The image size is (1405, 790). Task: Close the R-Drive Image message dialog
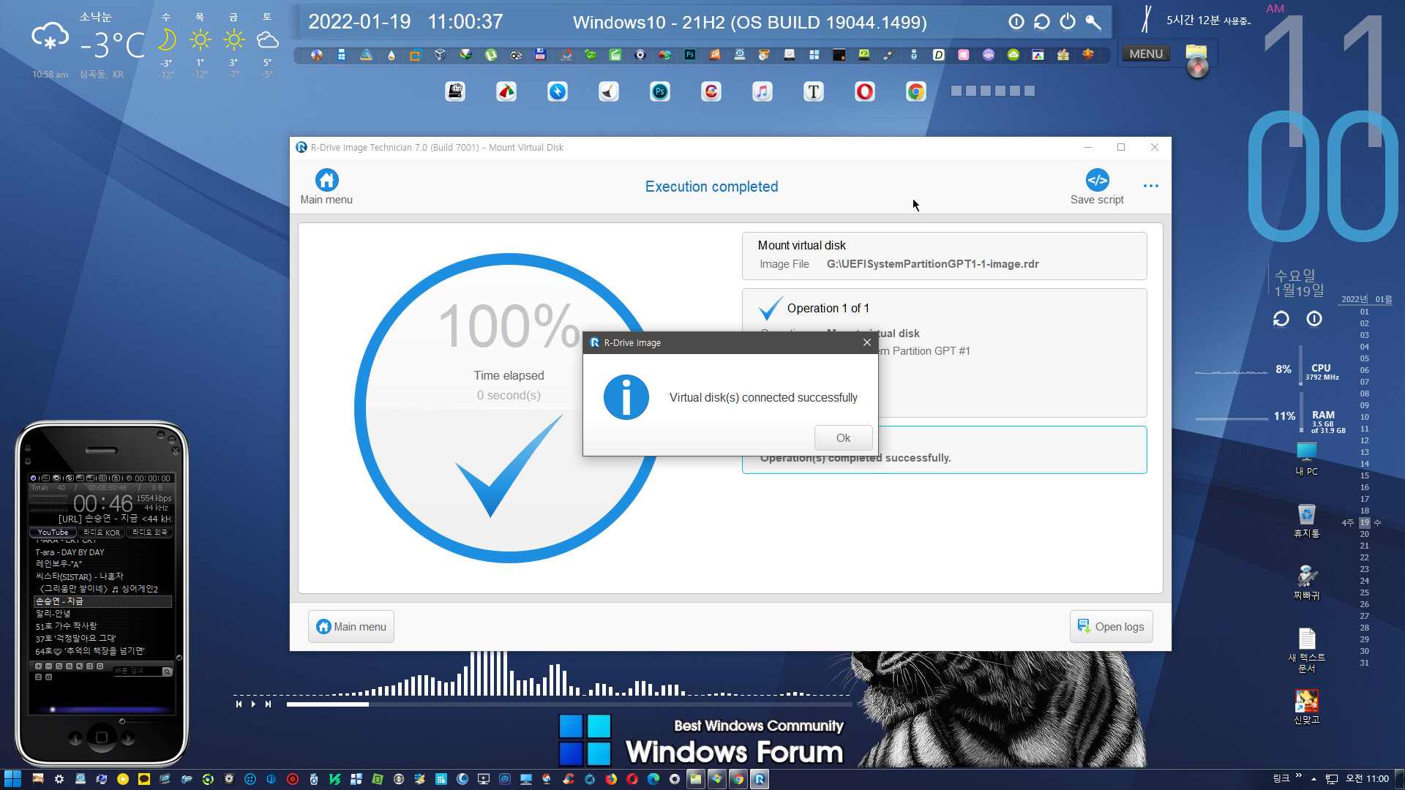(867, 342)
